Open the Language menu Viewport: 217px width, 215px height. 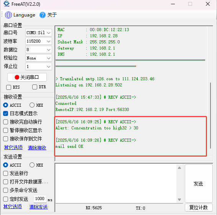(x=20, y=15)
